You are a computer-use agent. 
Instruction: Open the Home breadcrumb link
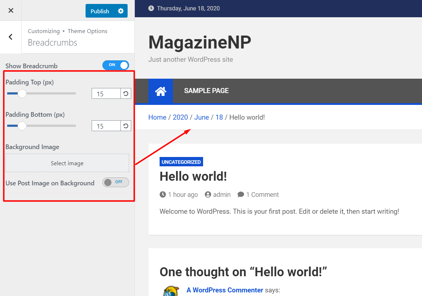157,117
